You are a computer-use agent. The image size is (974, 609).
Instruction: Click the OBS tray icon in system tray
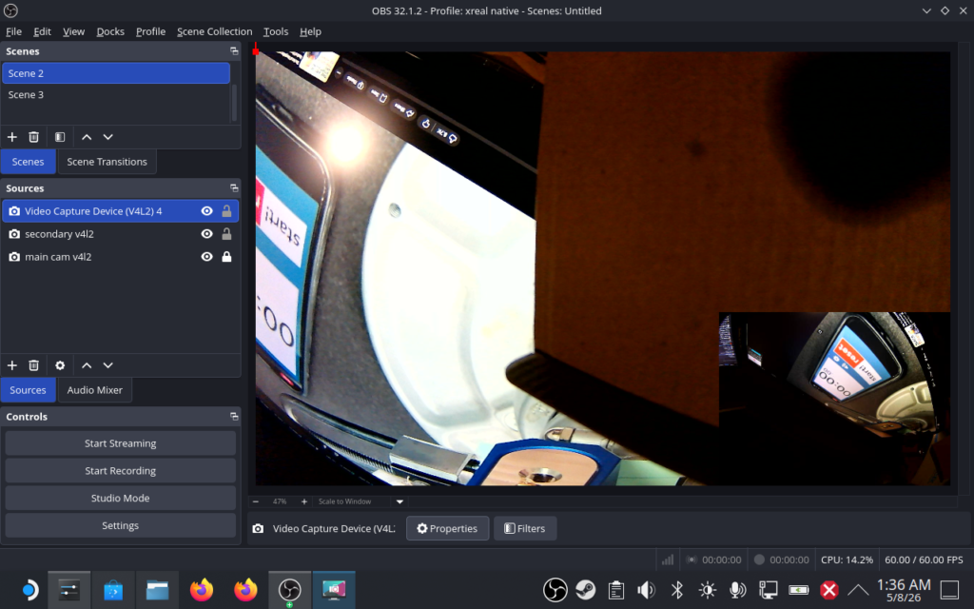tap(555, 590)
